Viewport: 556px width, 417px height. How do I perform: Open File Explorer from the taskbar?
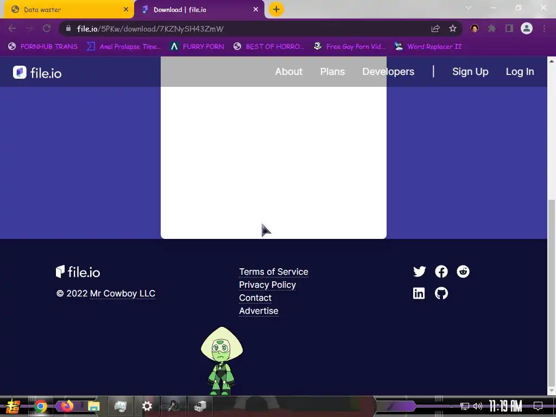point(93,406)
